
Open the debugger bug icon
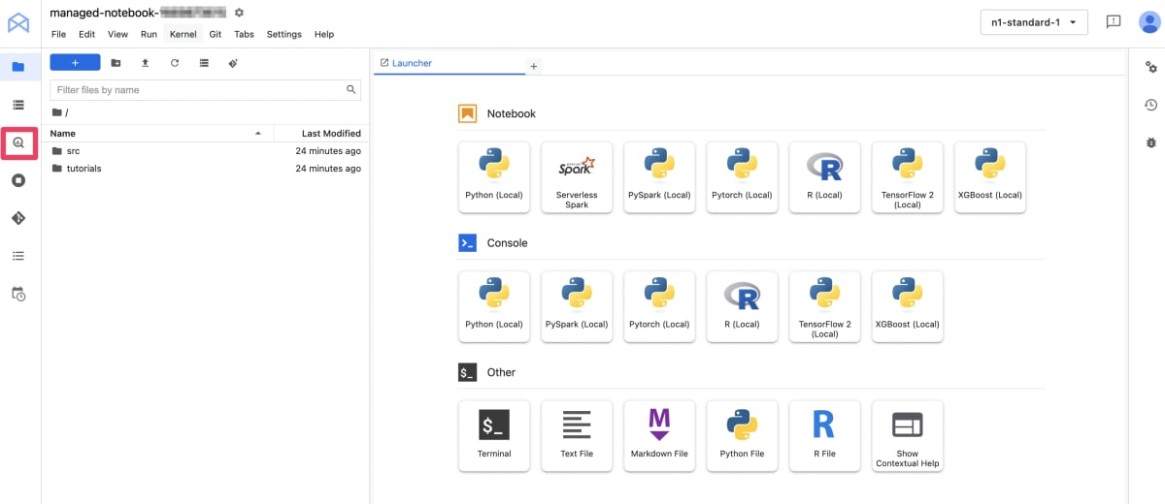click(1150, 142)
